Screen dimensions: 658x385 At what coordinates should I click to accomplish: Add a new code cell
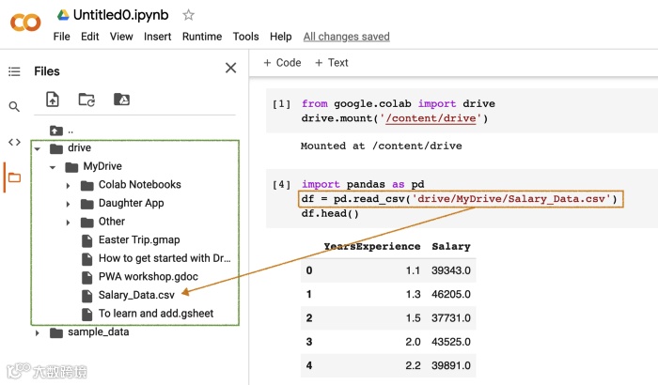coord(282,63)
